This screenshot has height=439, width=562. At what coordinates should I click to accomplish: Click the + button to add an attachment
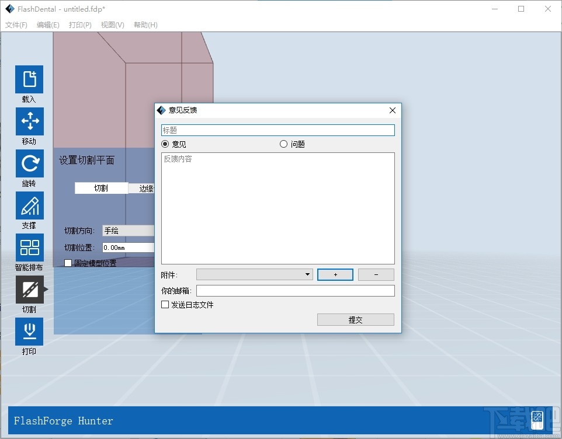click(x=335, y=274)
